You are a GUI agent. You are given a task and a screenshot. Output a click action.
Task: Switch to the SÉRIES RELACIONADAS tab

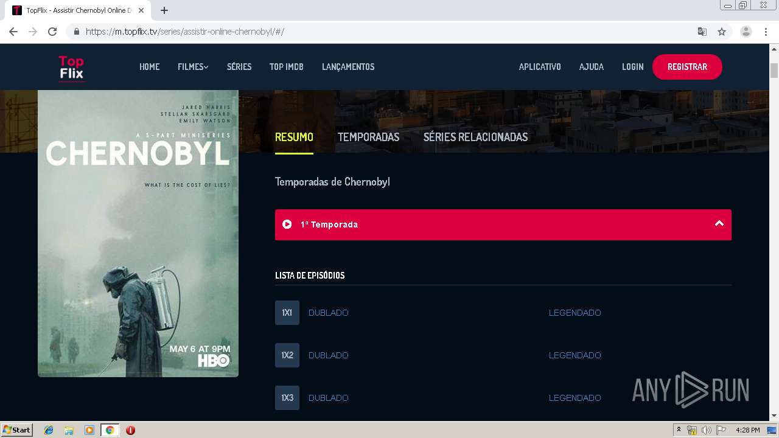[476, 137]
